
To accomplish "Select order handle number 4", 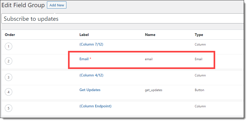I will click(x=9, y=92).
